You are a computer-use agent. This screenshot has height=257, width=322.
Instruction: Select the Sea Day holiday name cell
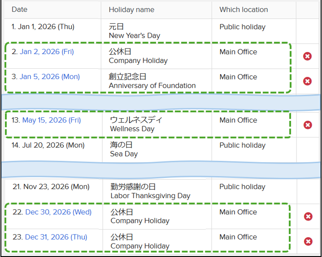[157, 150]
